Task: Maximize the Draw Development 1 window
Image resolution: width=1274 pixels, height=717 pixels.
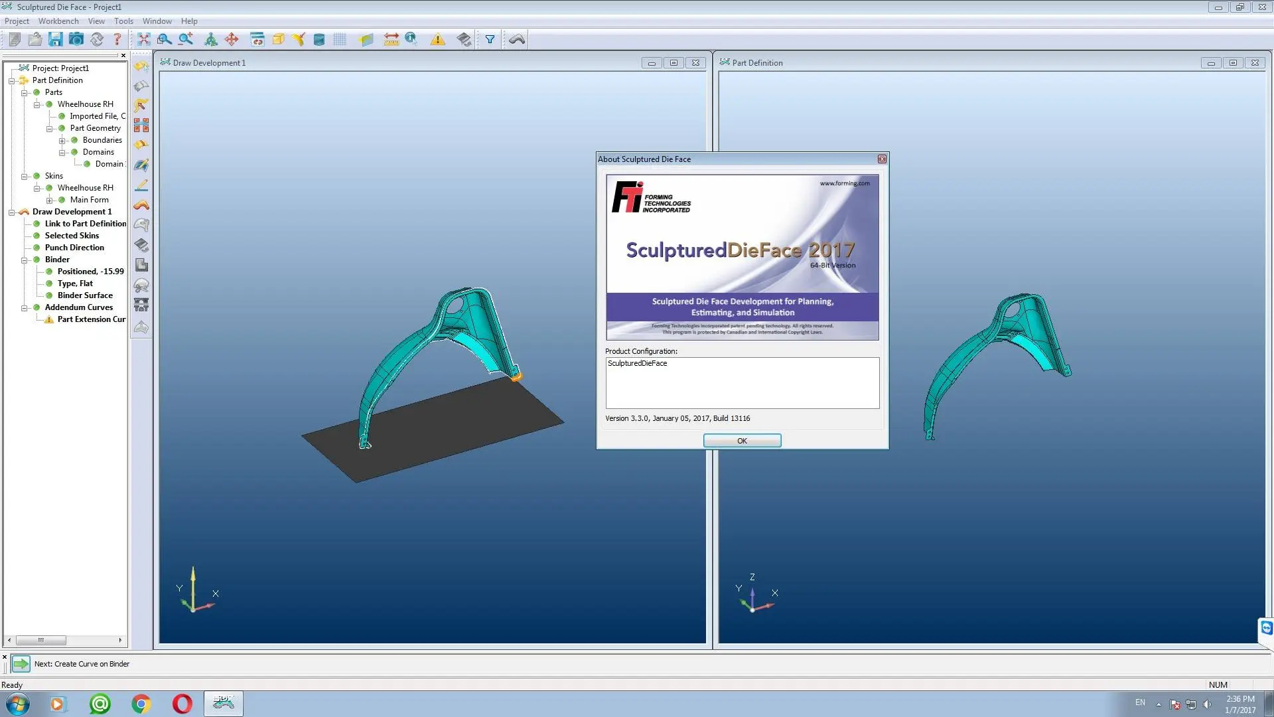Action: tap(673, 63)
